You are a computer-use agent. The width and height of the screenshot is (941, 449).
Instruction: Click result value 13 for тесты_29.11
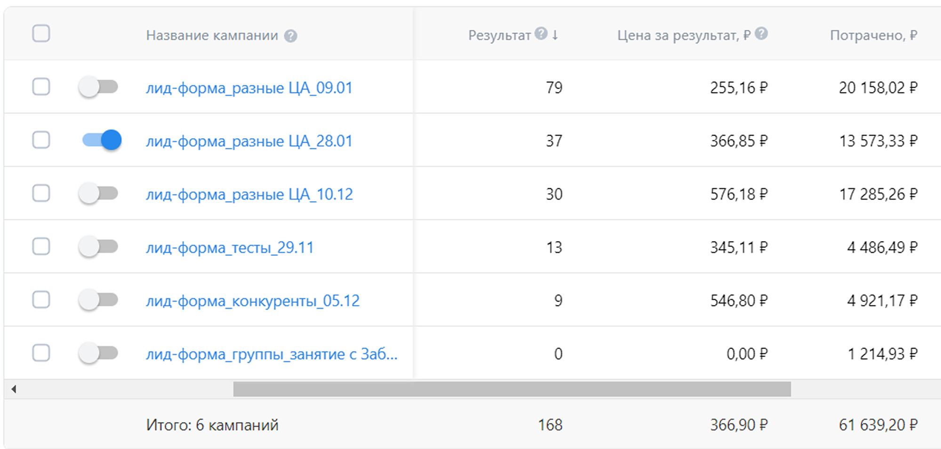pyautogui.click(x=554, y=247)
